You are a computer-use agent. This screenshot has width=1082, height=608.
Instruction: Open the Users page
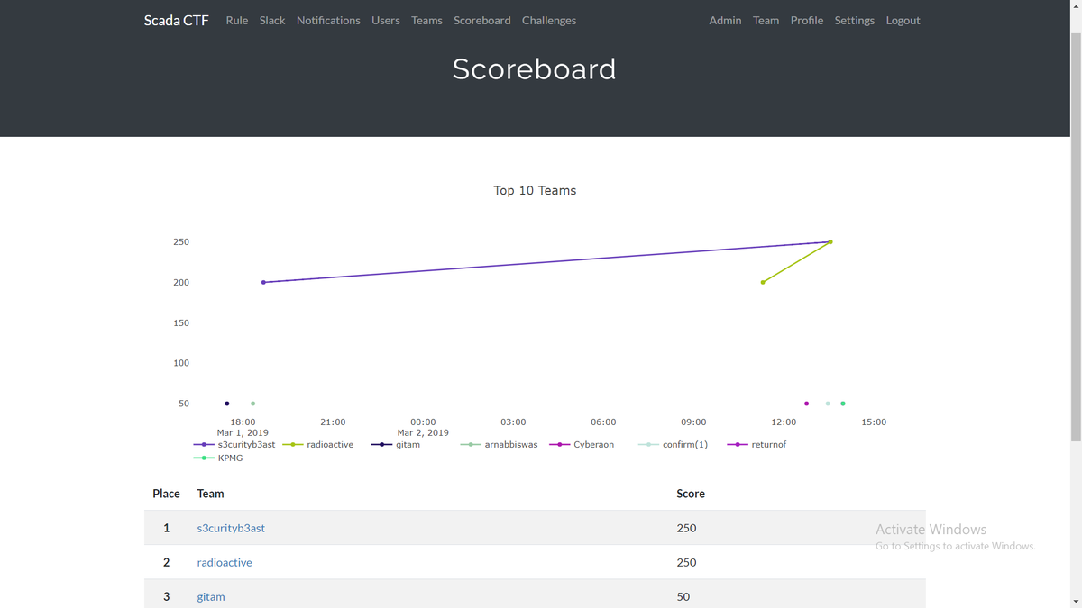click(386, 20)
